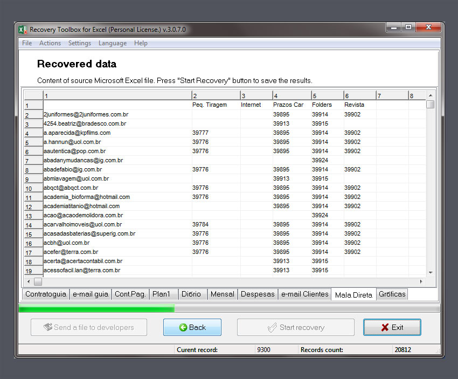
Task: Open the File menu
Action: tap(27, 43)
